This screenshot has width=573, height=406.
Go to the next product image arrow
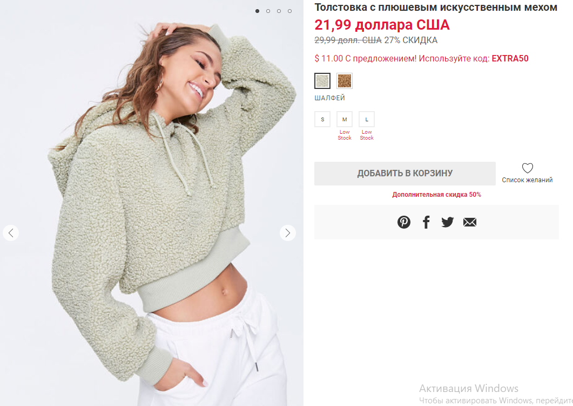pos(288,233)
